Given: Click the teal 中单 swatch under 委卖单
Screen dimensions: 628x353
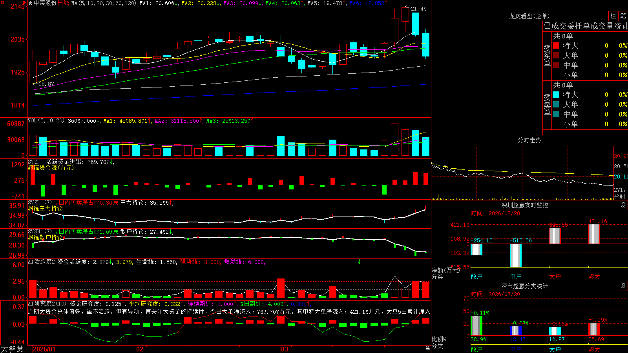Looking at the screenshot, I should point(556,114).
